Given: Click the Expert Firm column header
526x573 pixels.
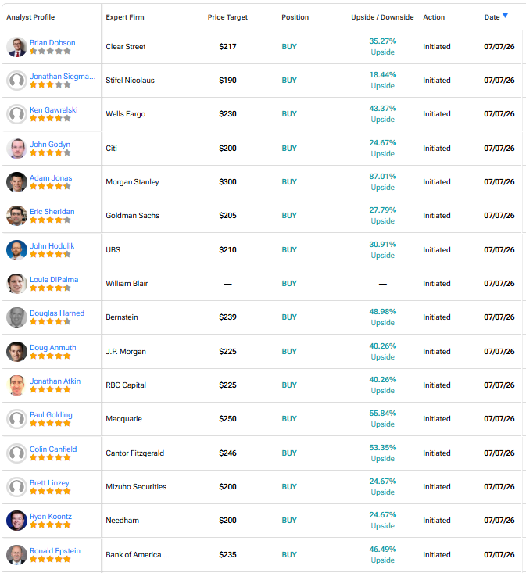Looking at the screenshot, I should pyautogui.click(x=125, y=17).
